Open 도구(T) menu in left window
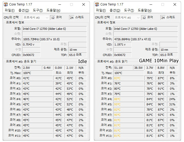 [38, 10]
